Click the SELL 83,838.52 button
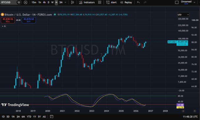This screenshot has height=120, width=200. pos(8,20)
